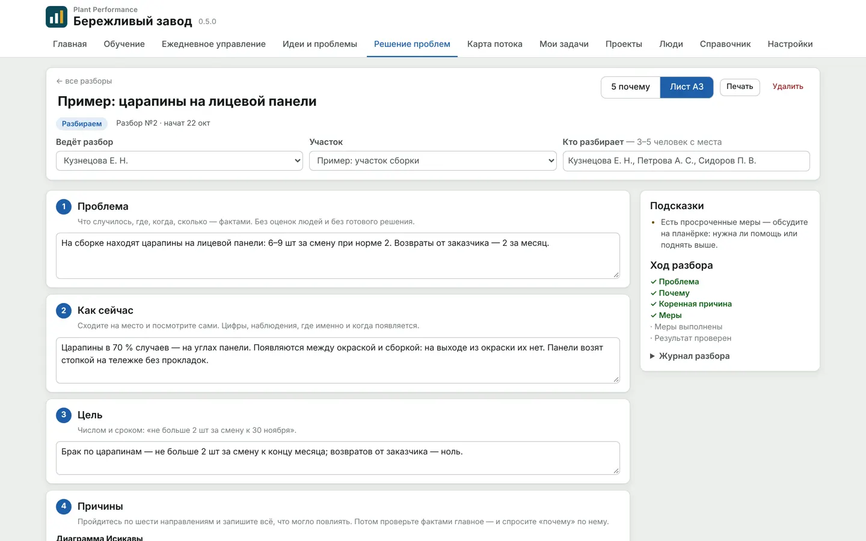Click the Разбираем status badge
866x541 pixels.
click(x=82, y=124)
